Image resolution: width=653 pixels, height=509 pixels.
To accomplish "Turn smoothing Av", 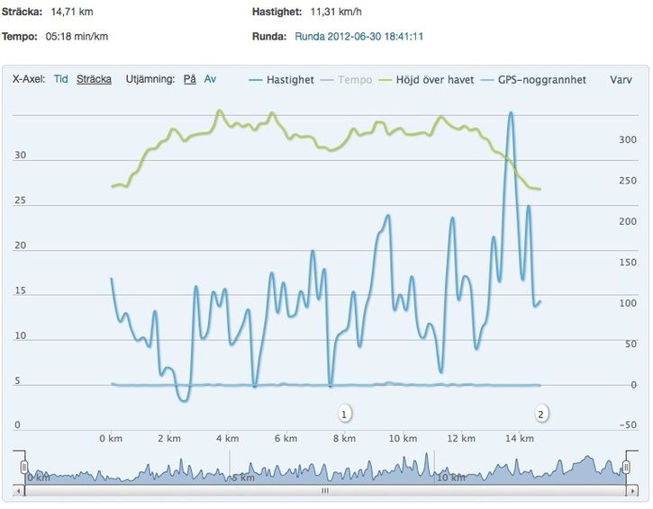I will pyautogui.click(x=210, y=79).
